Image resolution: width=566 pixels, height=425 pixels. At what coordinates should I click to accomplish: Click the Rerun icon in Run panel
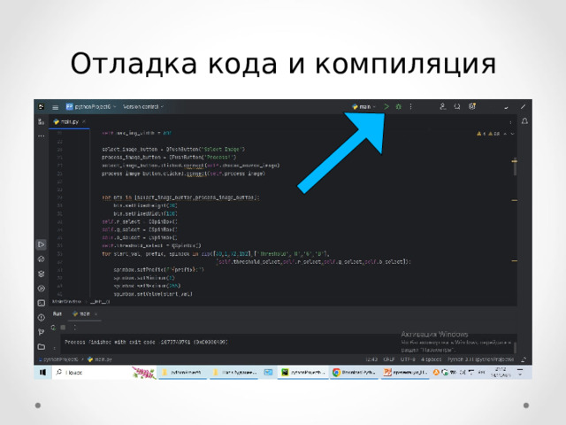(53, 328)
